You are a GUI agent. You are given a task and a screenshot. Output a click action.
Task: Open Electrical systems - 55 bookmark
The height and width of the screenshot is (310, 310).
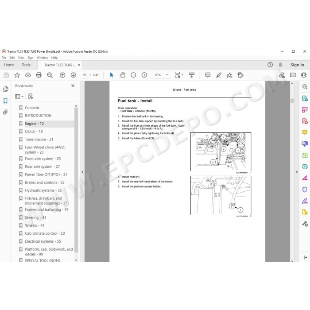[43, 241]
